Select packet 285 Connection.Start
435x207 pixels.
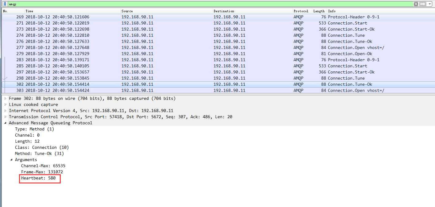click(x=218, y=66)
